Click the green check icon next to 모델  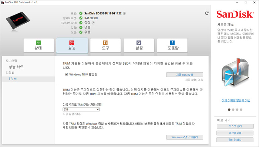point(81,13)
